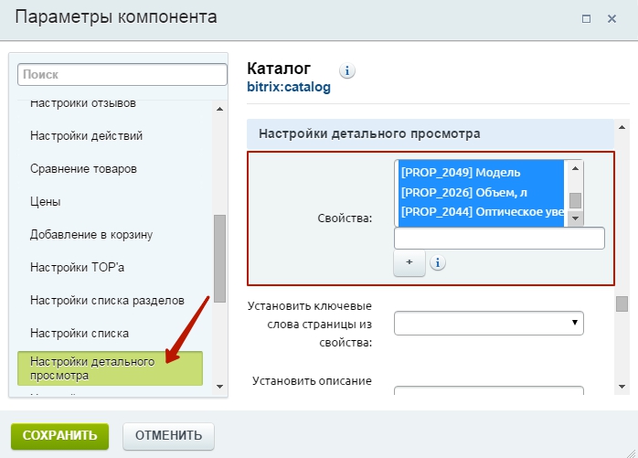Select [PROP_2044] Оптическое property
638x458 pixels.
tap(481, 212)
